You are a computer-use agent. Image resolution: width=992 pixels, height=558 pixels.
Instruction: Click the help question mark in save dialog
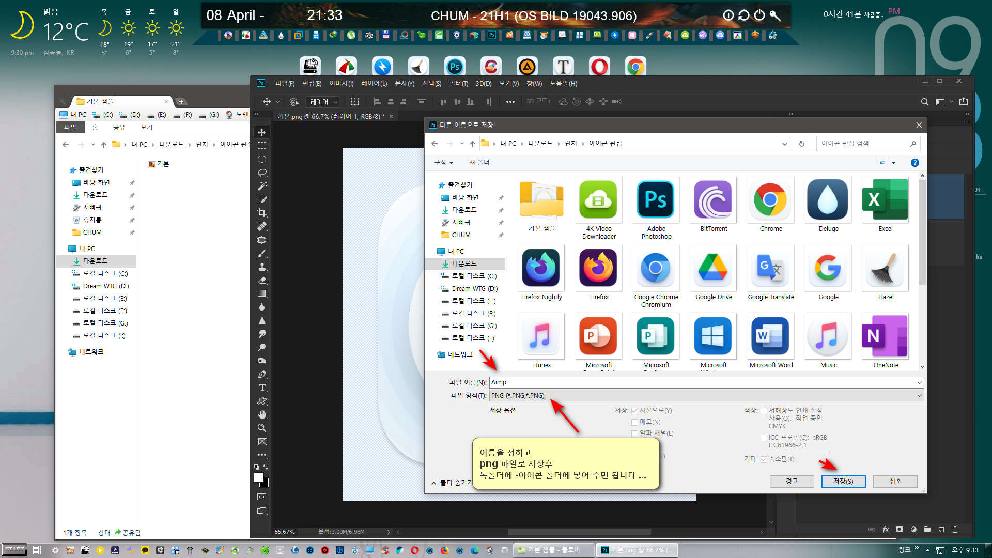pos(915,163)
